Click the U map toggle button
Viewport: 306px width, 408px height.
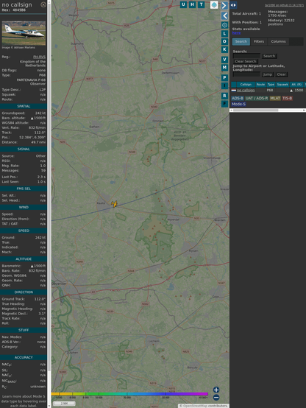(183, 4)
